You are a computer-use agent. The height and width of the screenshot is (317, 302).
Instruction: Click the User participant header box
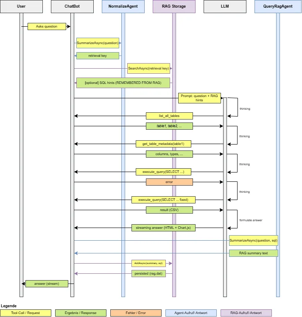tap(21, 6)
